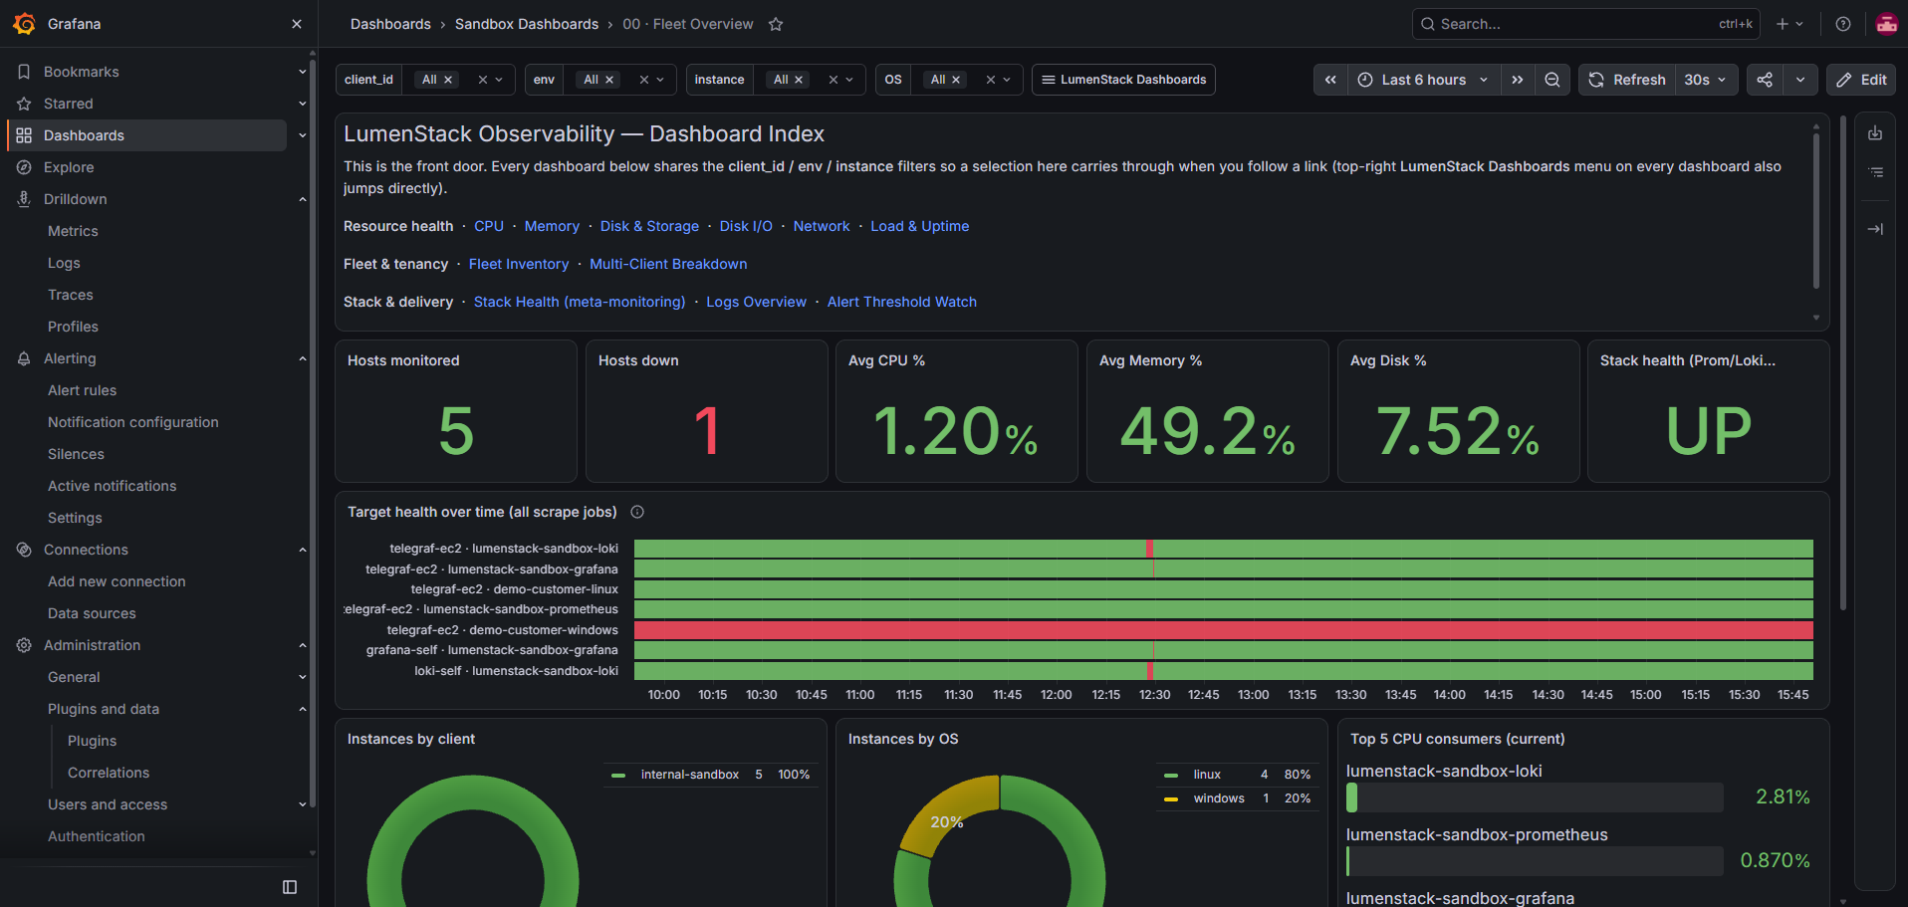
Task: Collapse the Alerting nav section
Action: 303,358
